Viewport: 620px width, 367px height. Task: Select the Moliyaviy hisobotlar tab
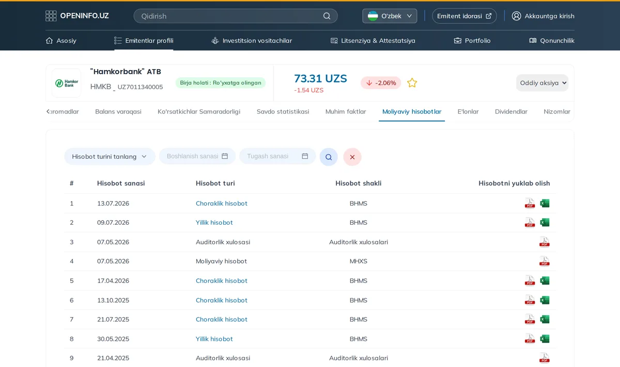coord(412,111)
